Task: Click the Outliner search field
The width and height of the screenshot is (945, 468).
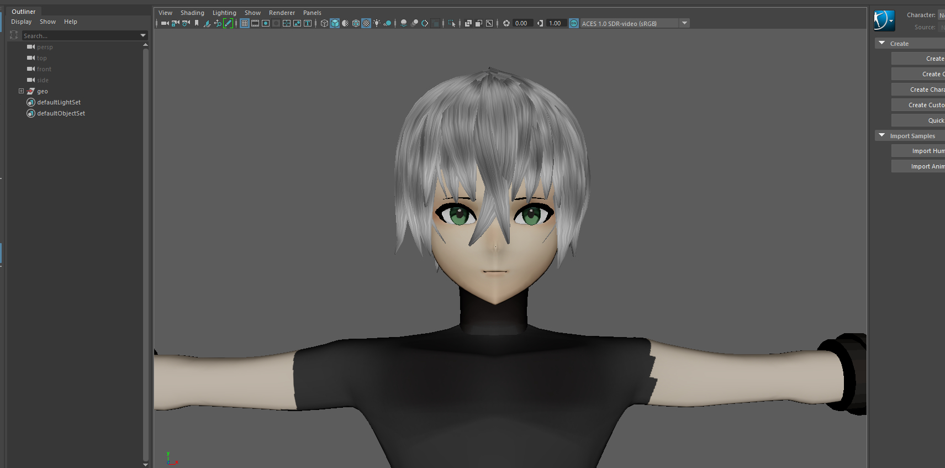Action: (x=81, y=36)
